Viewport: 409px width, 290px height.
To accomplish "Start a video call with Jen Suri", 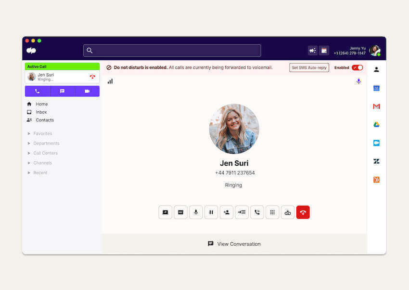I will 87,91.
